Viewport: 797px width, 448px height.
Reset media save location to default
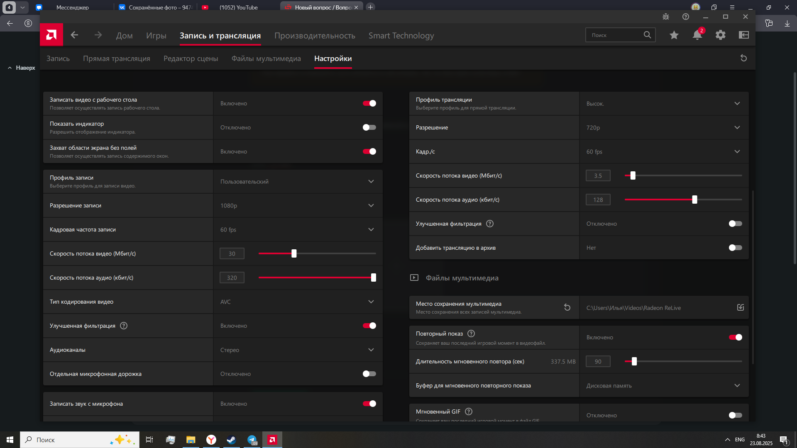pos(567,307)
